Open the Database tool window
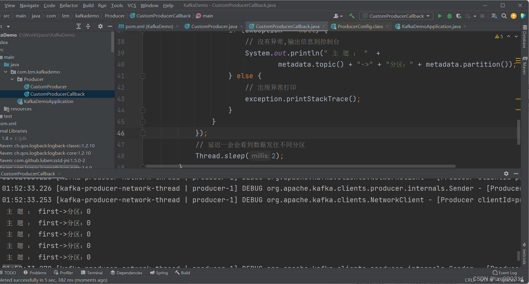The width and height of the screenshot is (529, 284). tap(525, 37)
